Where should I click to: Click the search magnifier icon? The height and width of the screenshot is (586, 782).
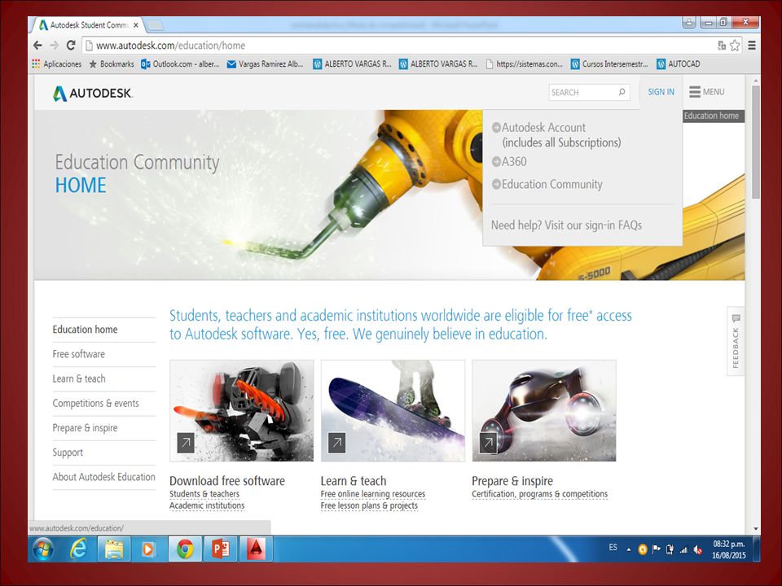(622, 92)
